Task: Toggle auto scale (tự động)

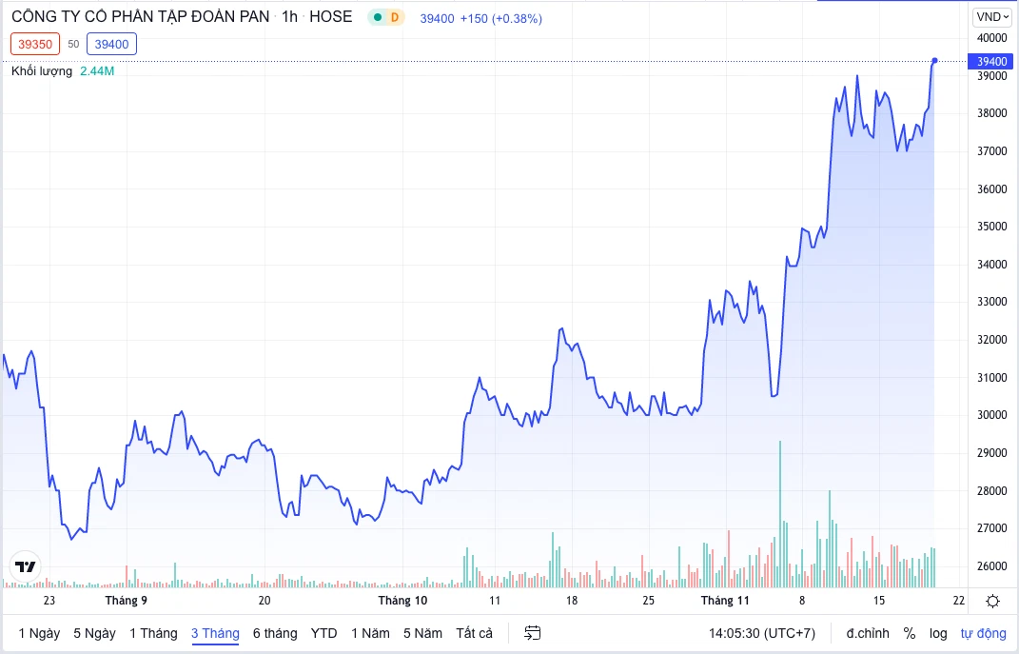Action: pyautogui.click(x=983, y=633)
